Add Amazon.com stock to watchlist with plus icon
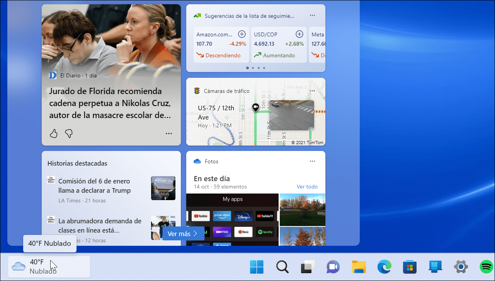Image resolution: width=495 pixels, height=281 pixels. point(242,34)
